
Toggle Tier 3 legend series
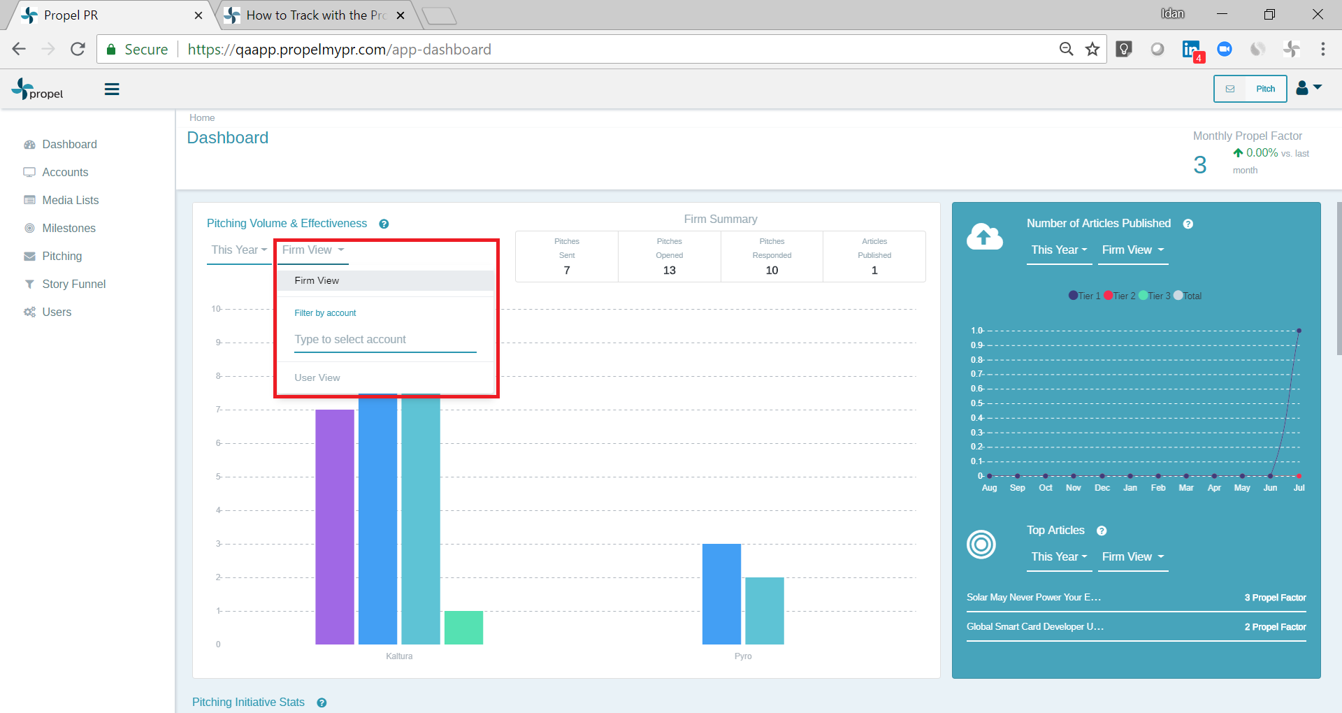[1154, 296]
